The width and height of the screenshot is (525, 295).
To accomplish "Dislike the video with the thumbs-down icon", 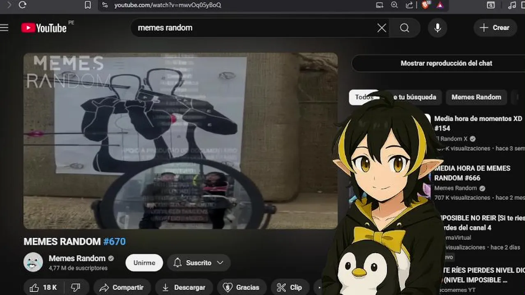I will pyautogui.click(x=76, y=287).
